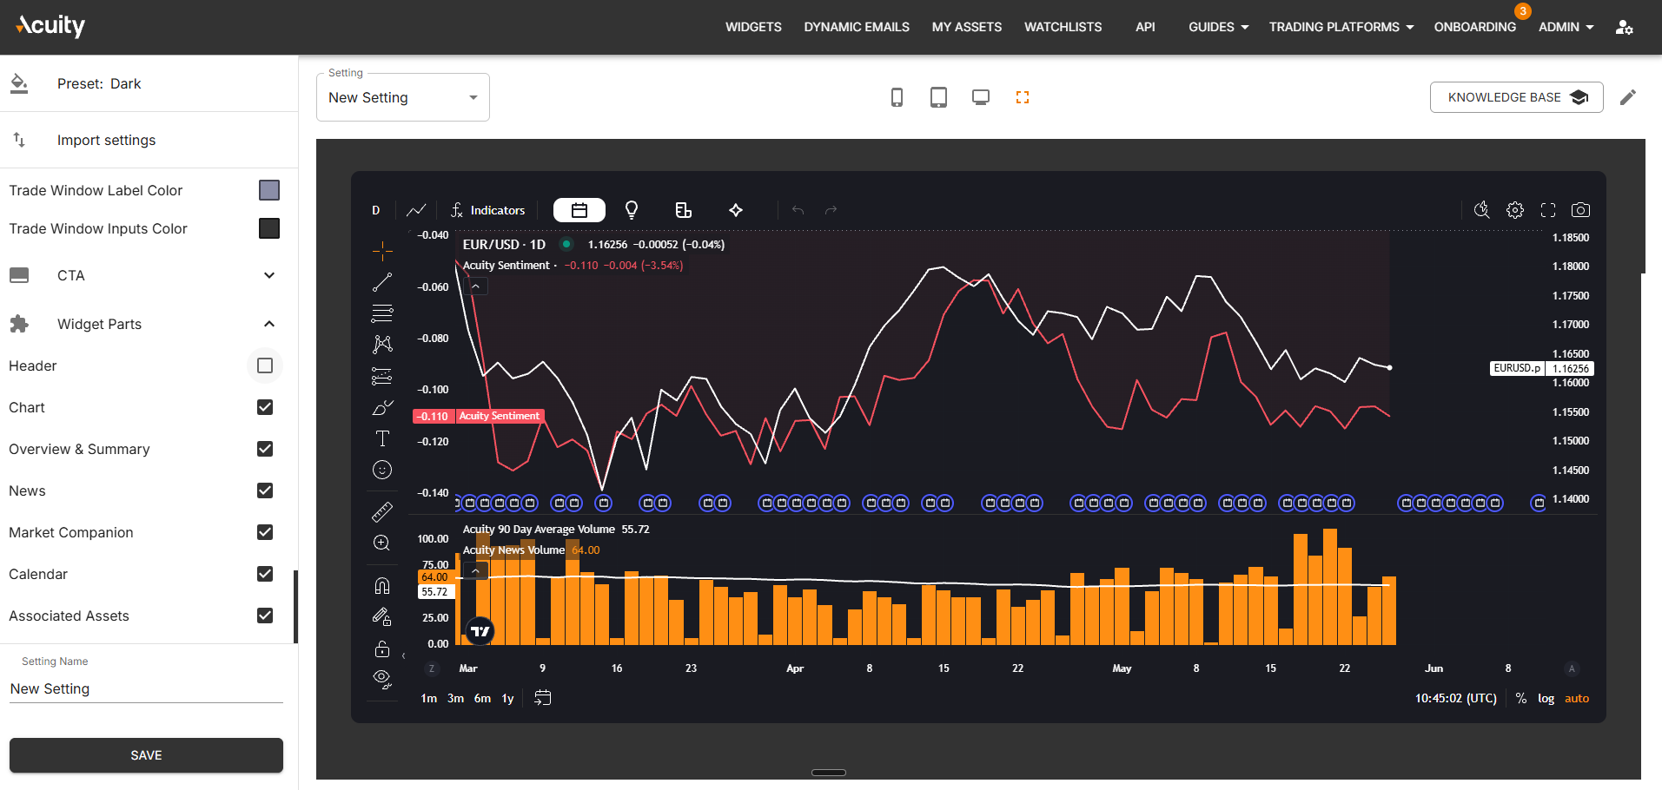Open the Trading Platforms menu
Viewport: 1662px width, 790px height.
click(x=1341, y=27)
